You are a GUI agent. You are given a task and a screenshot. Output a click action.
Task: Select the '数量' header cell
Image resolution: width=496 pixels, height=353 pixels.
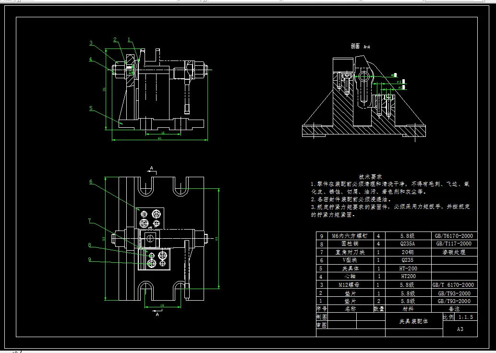(x=379, y=309)
